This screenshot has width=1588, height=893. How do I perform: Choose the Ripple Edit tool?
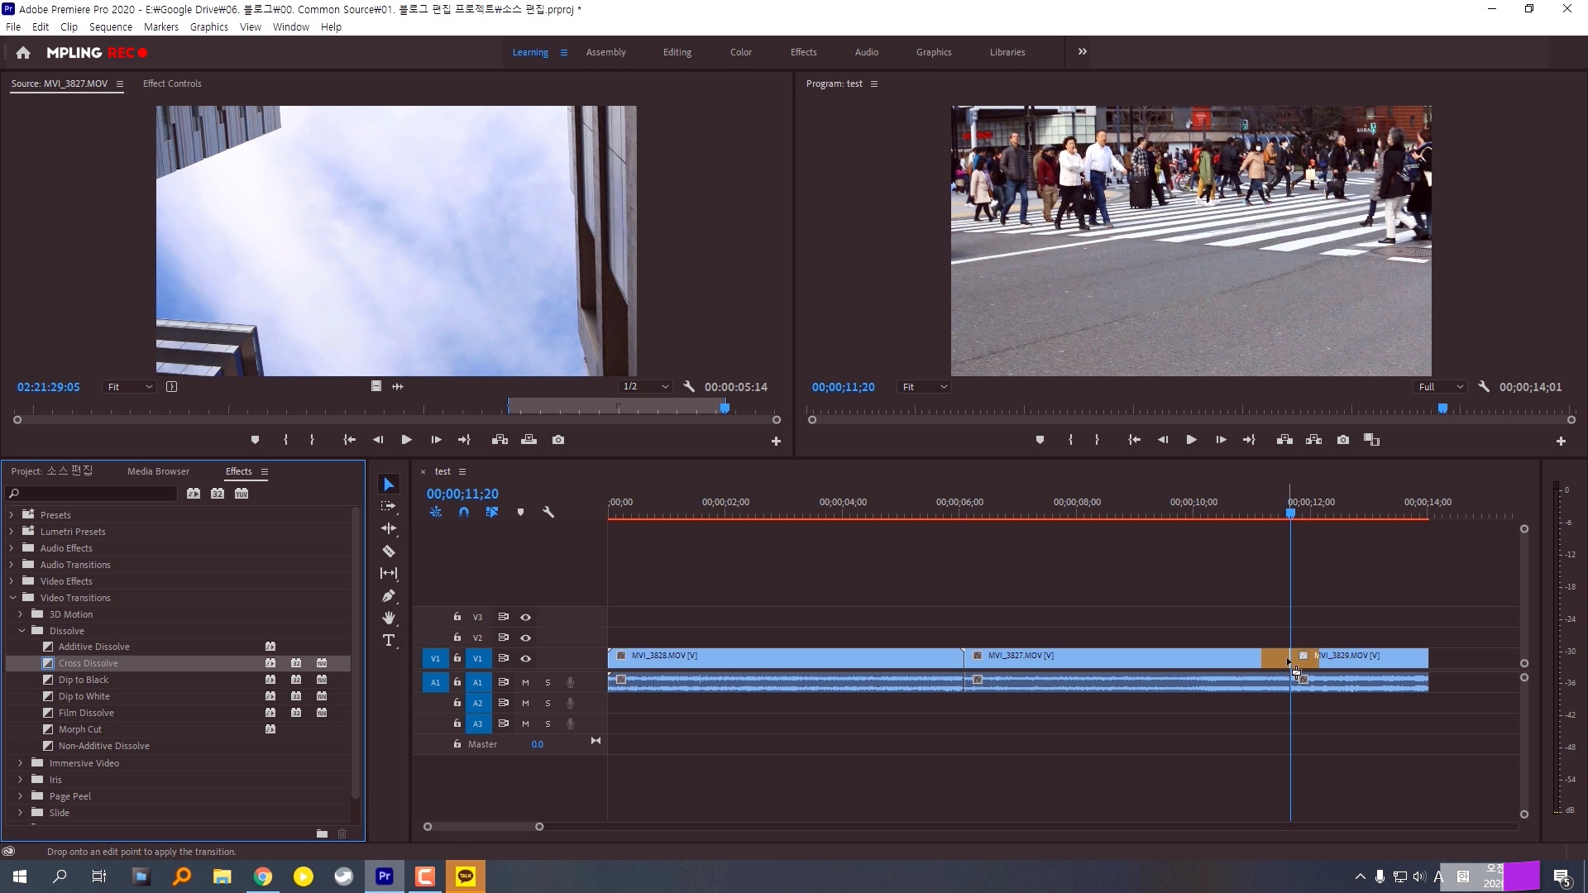click(x=389, y=528)
